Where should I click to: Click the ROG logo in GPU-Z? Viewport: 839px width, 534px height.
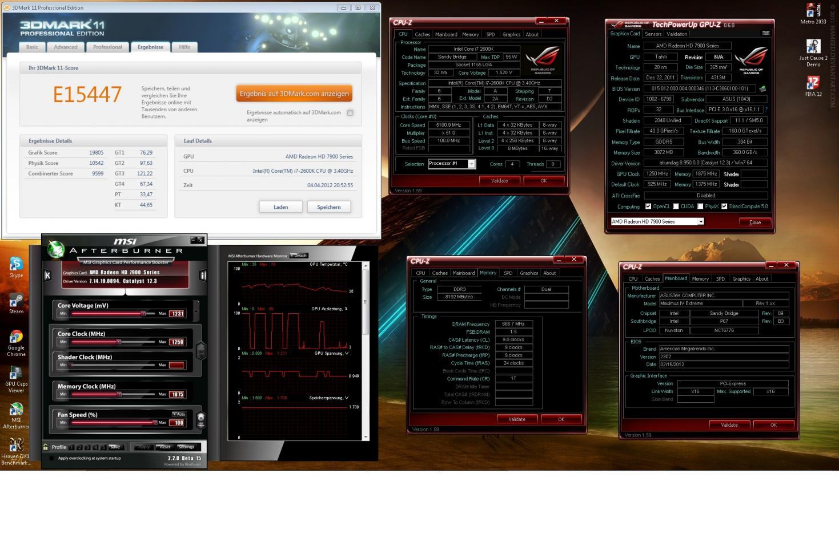(x=750, y=62)
